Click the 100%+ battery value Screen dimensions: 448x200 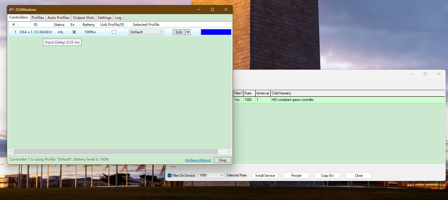[x=90, y=32]
